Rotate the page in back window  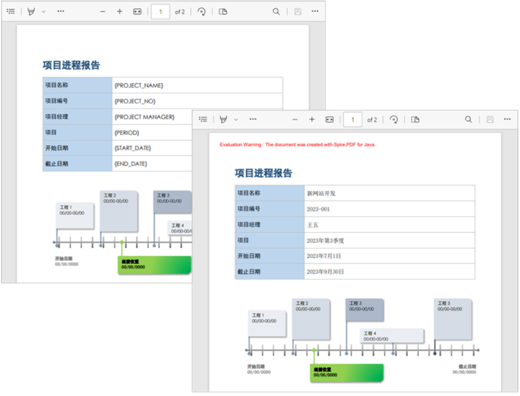201,11
